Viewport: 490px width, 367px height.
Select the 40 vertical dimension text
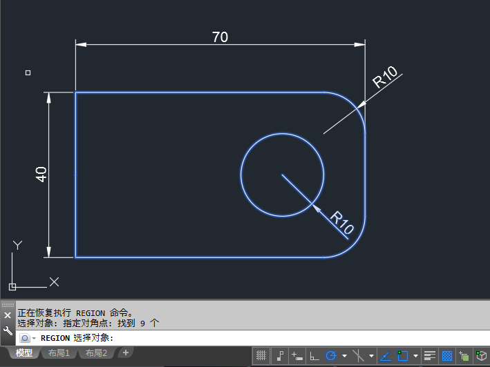click(x=41, y=175)
